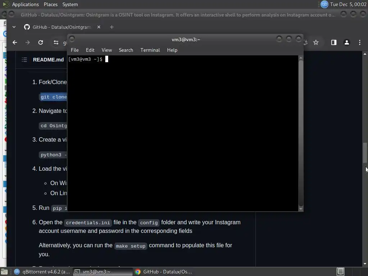
Task: Open the terminal Help menu
Action: click(x=172, y=50)
